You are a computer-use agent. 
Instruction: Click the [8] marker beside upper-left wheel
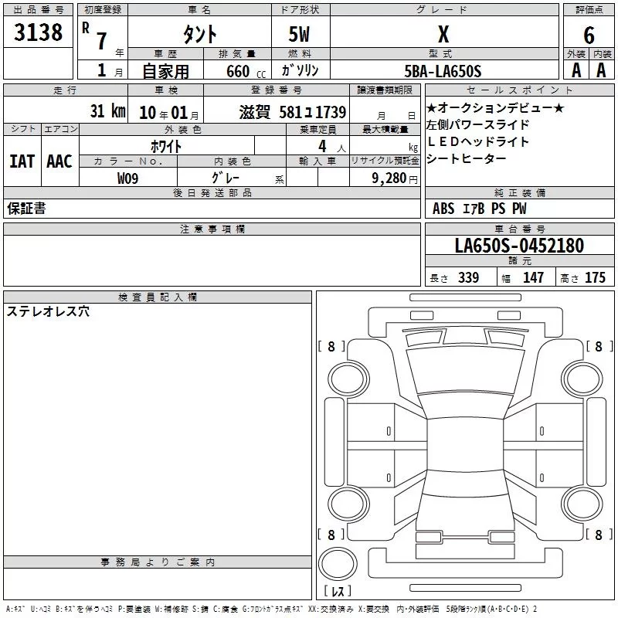(331, 347)
